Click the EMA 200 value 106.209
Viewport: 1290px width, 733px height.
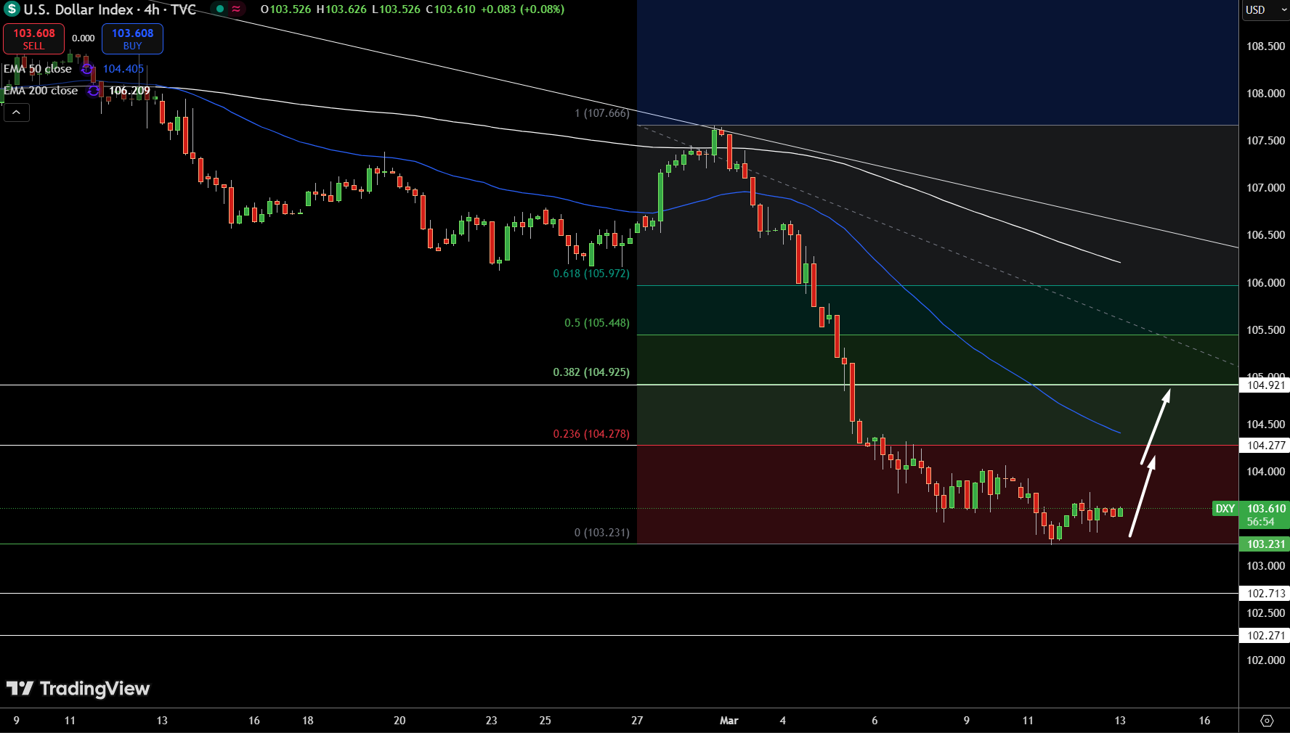[x=129, y=91]
